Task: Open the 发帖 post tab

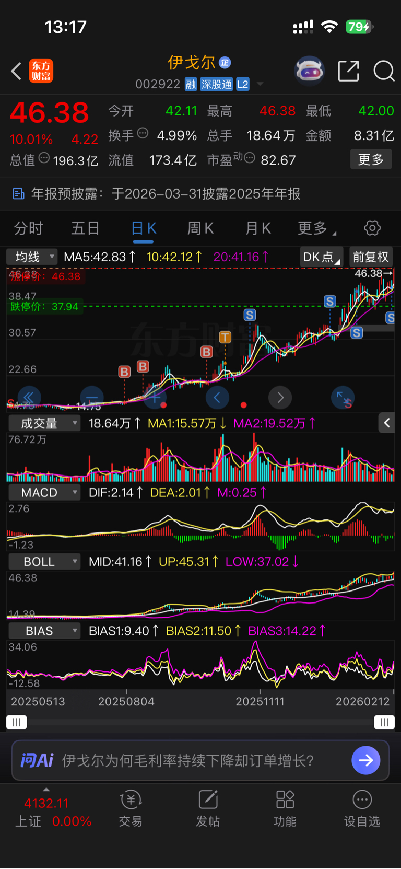Action: [208, 809]
